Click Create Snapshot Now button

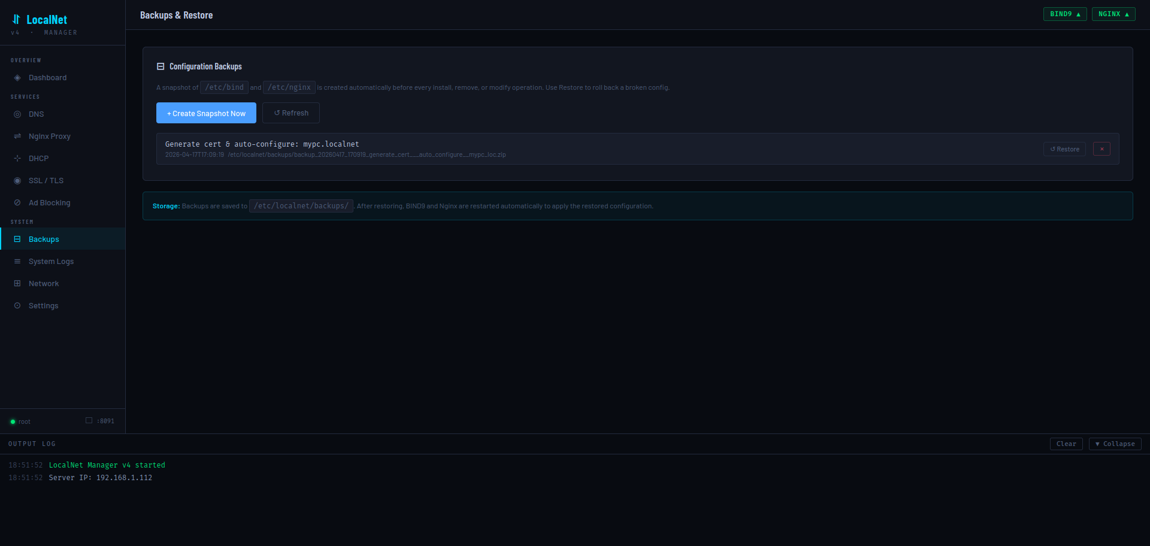pyautogui.click(x=206, y=113)
